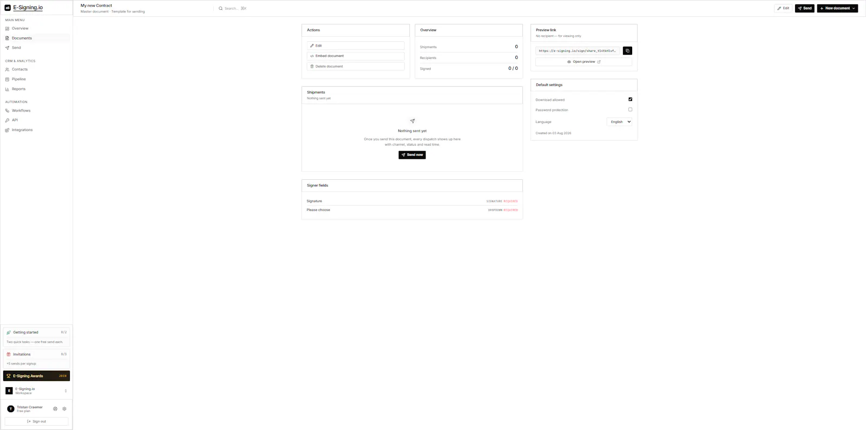Click the Open preview button
This screenshot has width=866, height=430.
coord(584,62)
